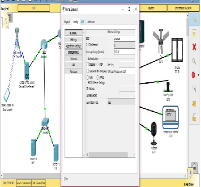The height and width of the screenshot is (187, 201).
Task: Select WPA2-PSK authentication radio button
Action: pos(98,71)
